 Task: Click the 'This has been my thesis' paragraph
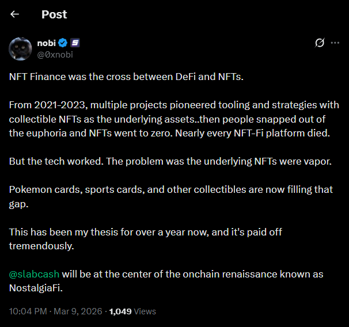point(145,231)
